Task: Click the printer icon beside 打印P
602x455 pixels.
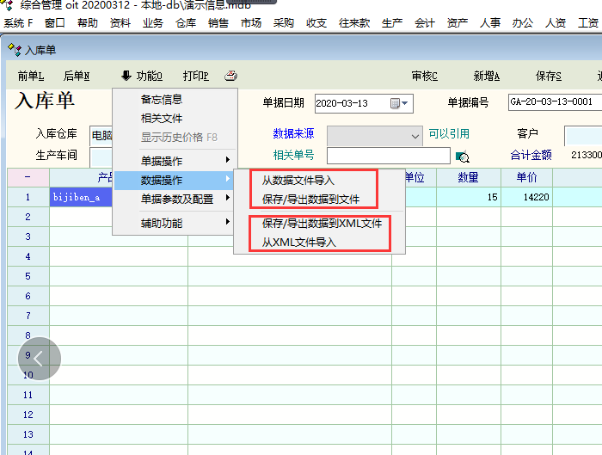Action: [230, 76]
